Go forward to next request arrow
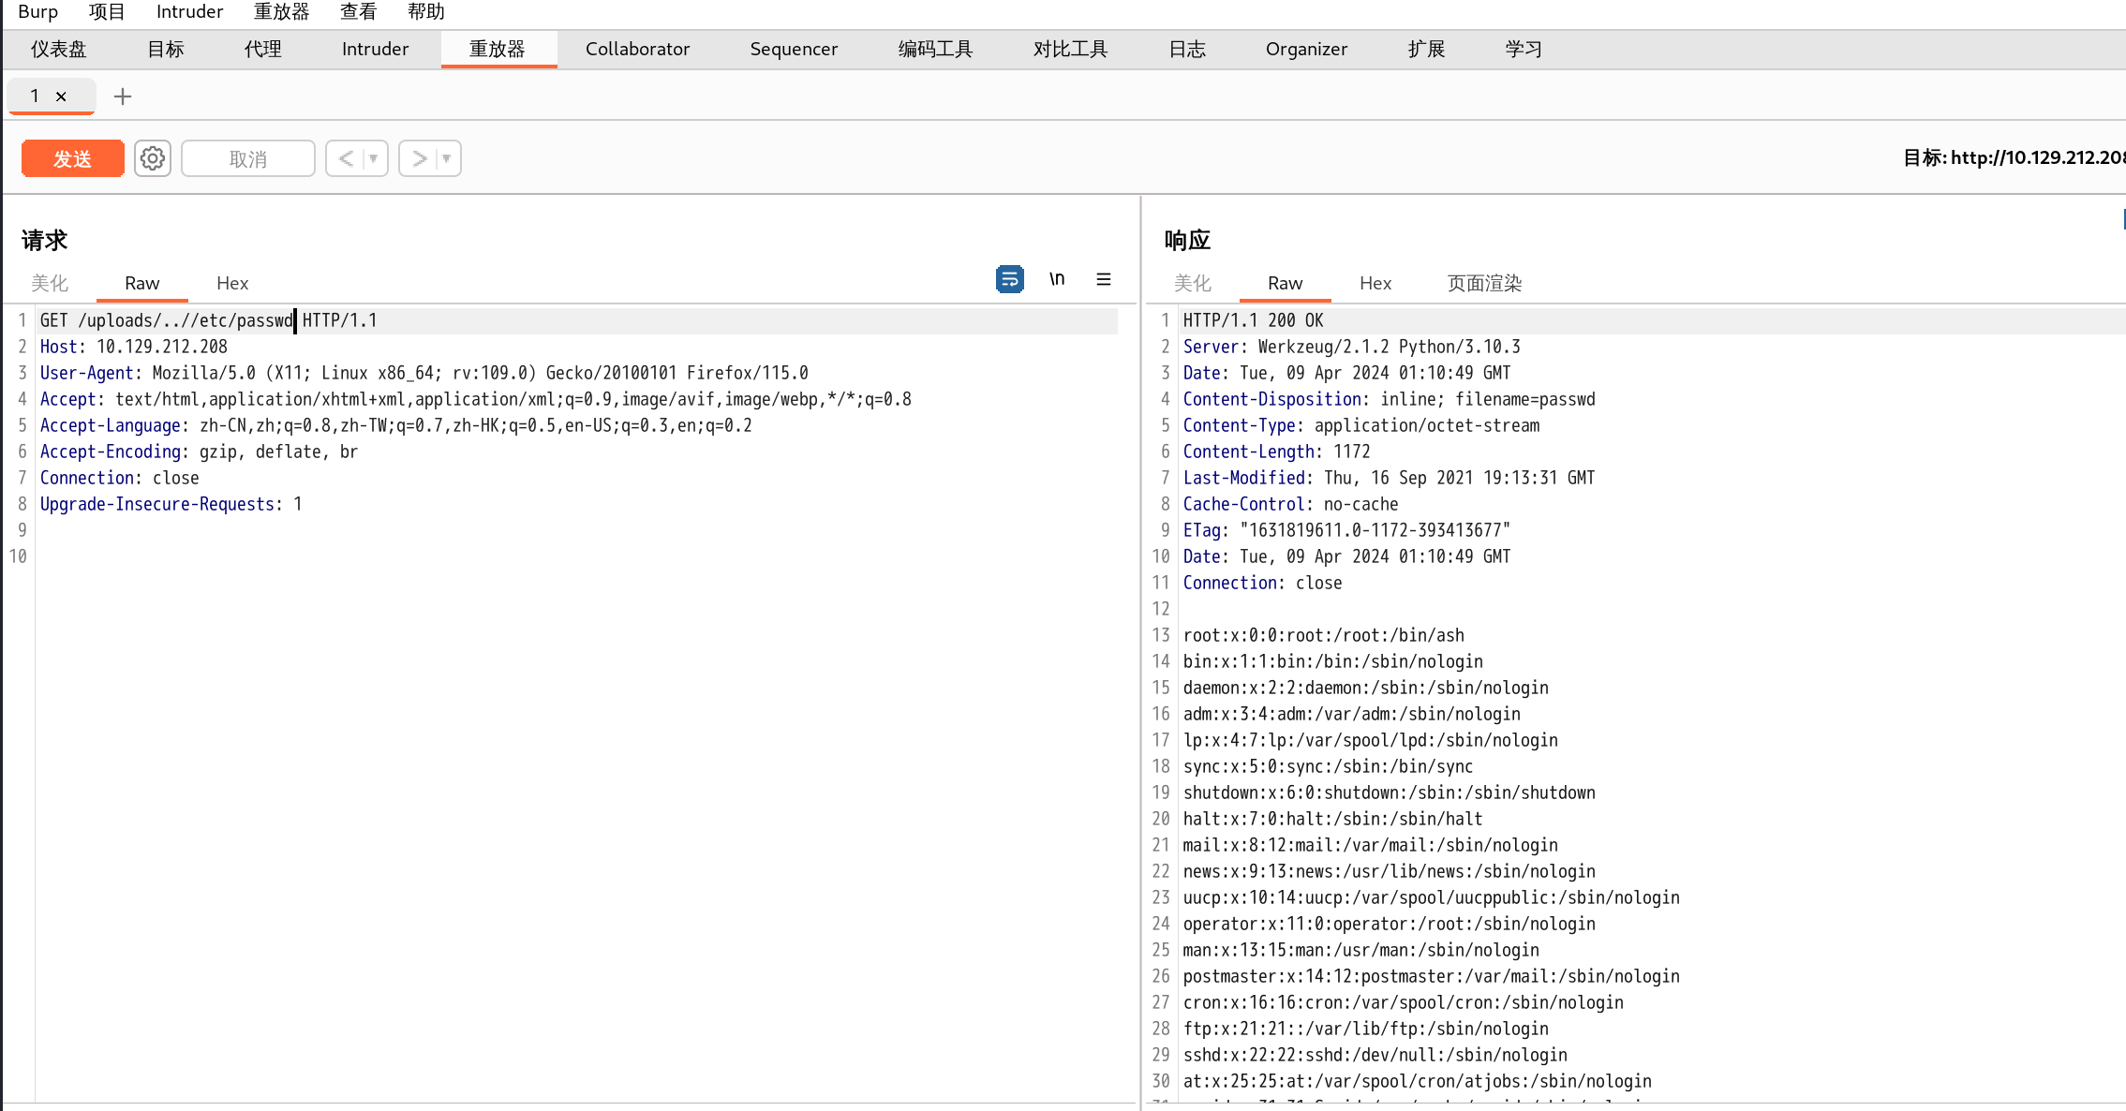The width and height of the screenshot is (2126, 1111). click(x=419, y=158)
